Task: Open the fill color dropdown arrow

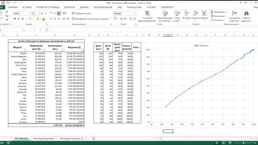Action: 40,19
